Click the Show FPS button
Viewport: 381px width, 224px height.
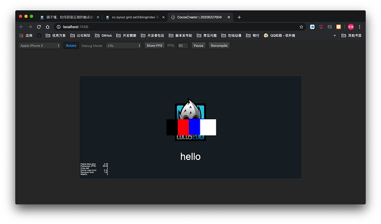pos(154,46)
